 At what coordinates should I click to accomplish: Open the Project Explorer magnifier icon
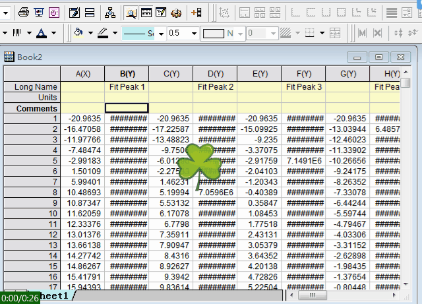pos(131,12)
